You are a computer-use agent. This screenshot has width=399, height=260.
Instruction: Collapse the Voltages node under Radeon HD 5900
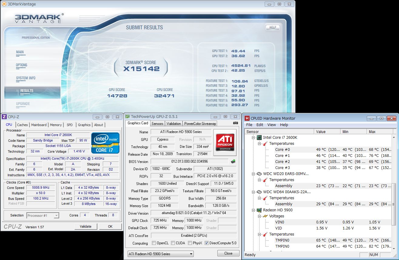[260, 216]
